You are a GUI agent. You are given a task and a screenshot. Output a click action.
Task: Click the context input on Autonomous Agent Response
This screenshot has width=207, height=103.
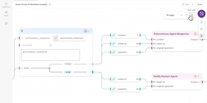click(160, 39)
